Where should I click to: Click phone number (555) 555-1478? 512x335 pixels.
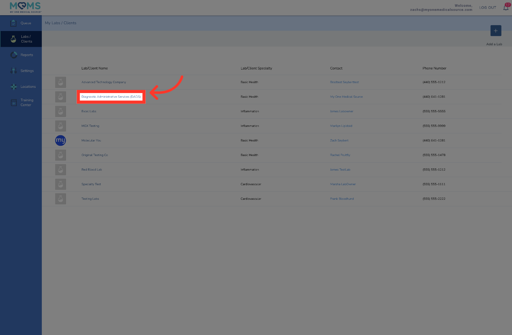434,155
